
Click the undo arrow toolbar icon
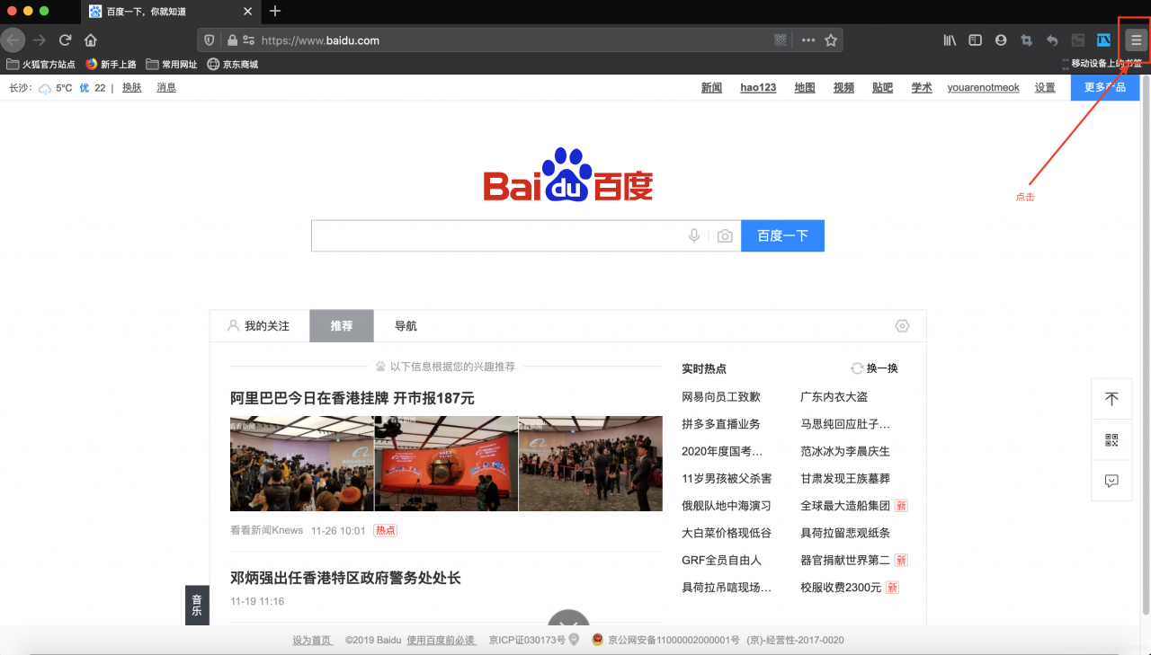1052,40
